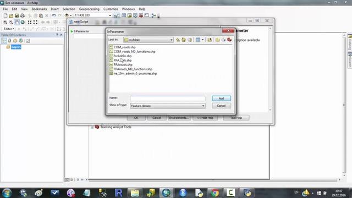The image size is (352, 198).
Task: Go up one level in the browse dialog
Action: tap(178, 40)
